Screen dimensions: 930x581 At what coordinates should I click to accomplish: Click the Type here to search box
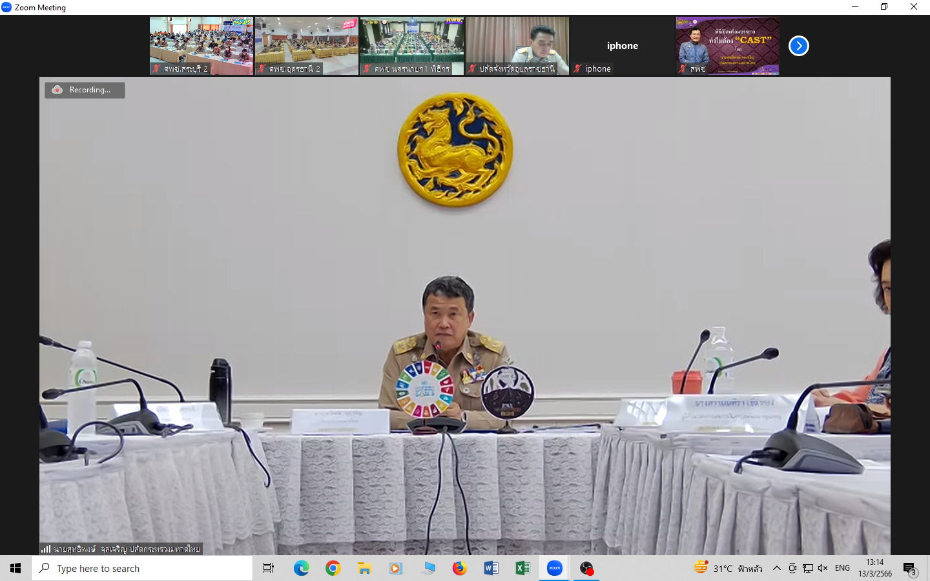coord(142,568)
